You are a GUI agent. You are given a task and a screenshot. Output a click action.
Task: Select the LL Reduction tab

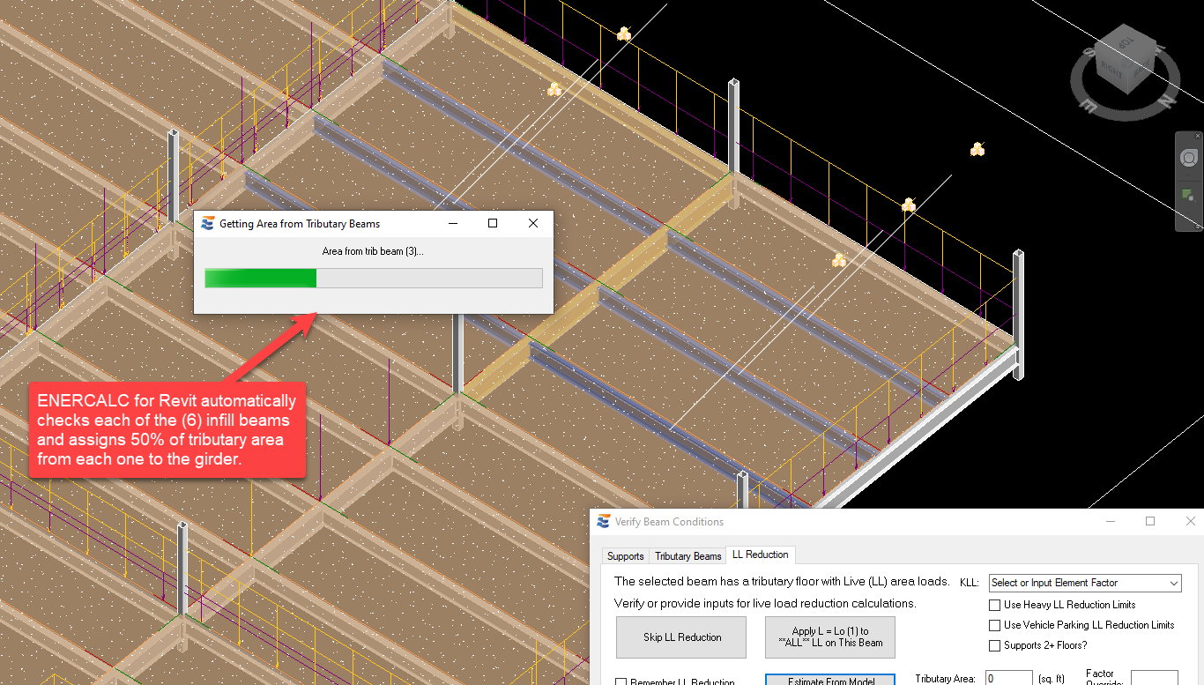(761, 555)
